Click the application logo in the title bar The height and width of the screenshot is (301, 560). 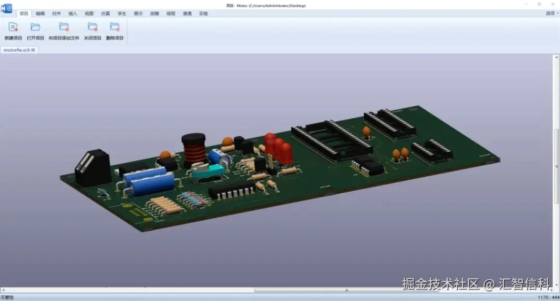[x=6, y=8]
